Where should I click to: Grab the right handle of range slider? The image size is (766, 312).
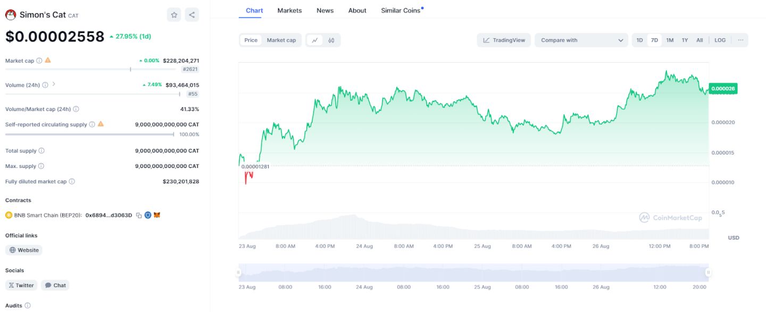[709, 272]
